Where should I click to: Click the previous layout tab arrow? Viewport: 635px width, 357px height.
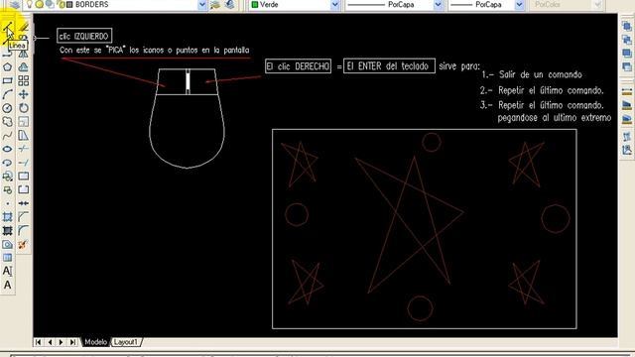click(x=50, y=342)
